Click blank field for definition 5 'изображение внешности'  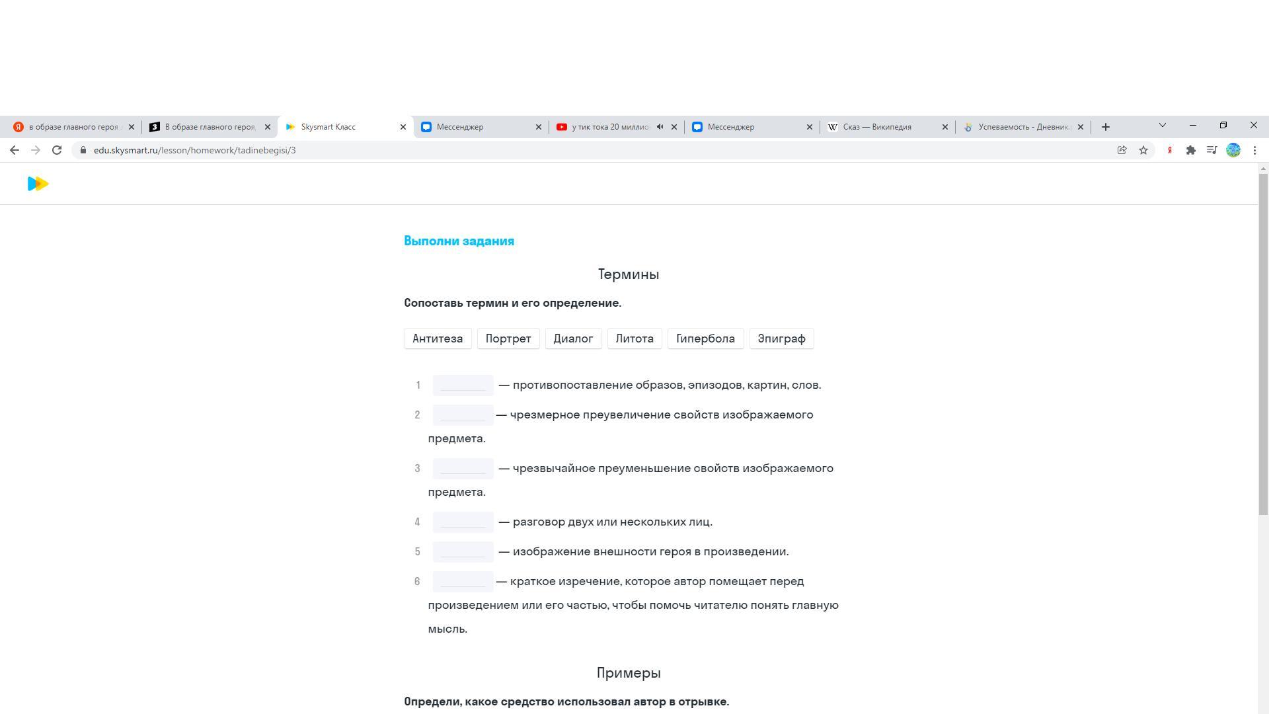[x=463, y=551]
